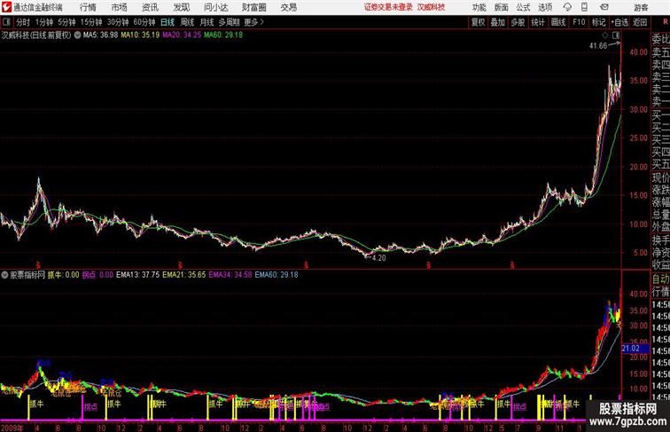Switch to 60分钟 period
This screenshot has width=670, height=432.
tap(144, 22)
